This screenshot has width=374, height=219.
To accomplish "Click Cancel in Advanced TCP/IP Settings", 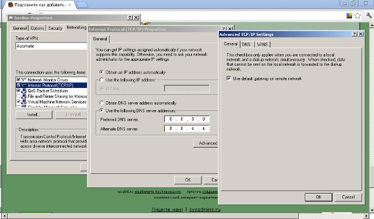I will [x=348, y=197].
